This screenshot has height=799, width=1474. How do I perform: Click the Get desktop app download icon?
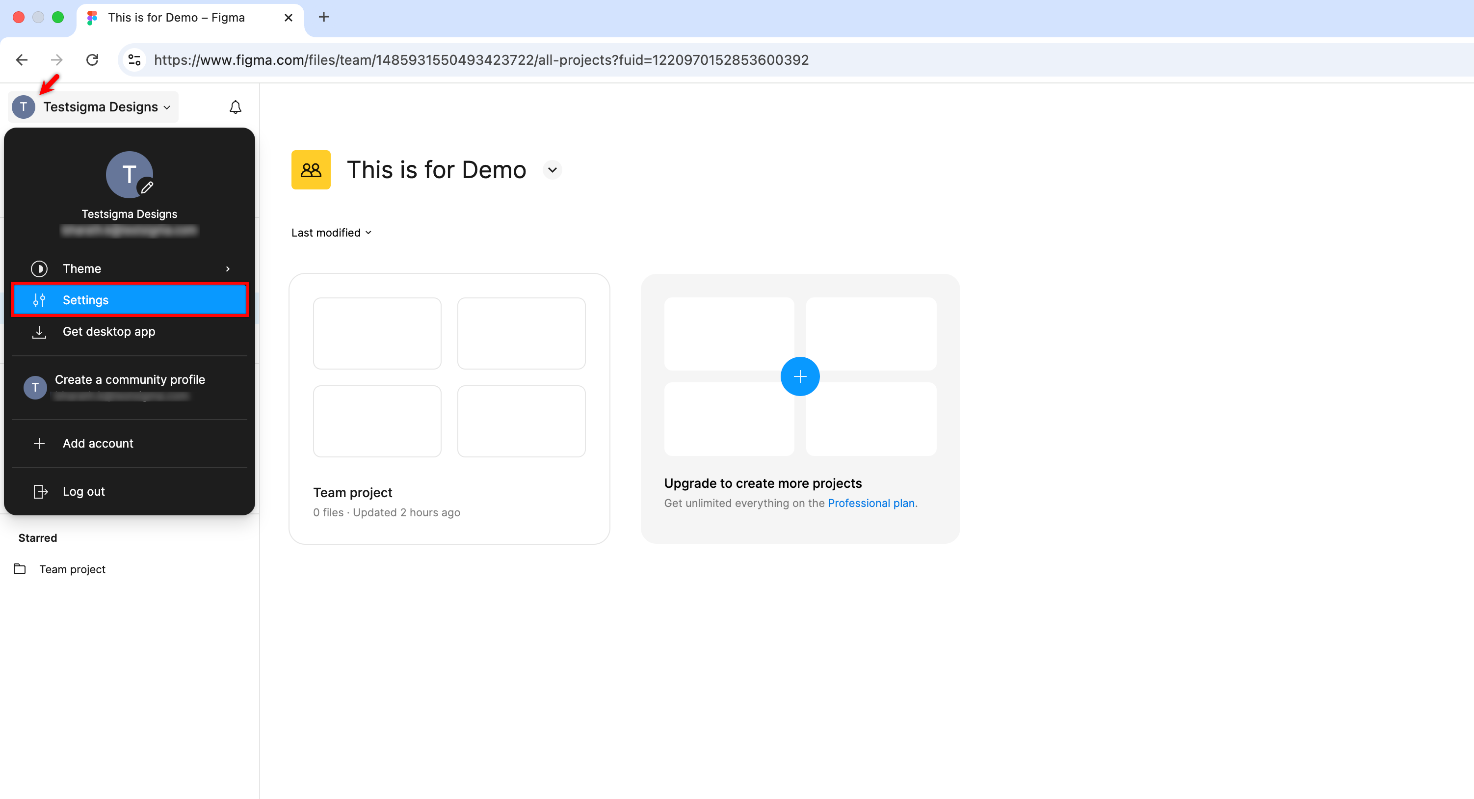(x=39, y=332)
